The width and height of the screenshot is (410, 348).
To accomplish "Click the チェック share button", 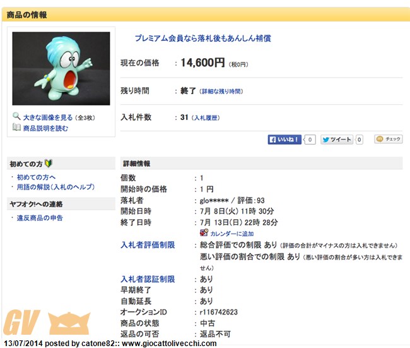I will click(x=388, y=139).
